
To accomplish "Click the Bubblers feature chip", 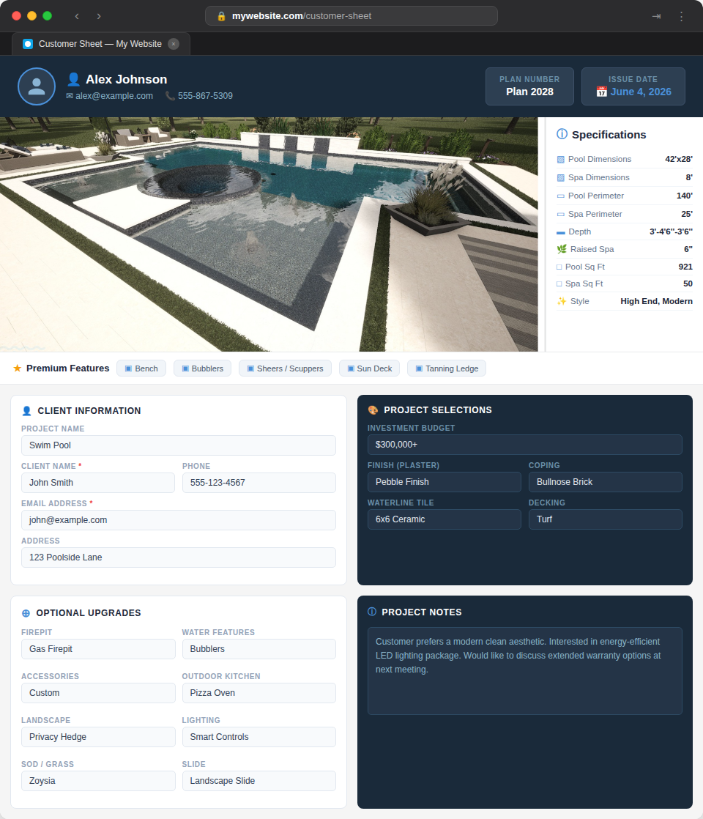I will (x=202, y=368).
